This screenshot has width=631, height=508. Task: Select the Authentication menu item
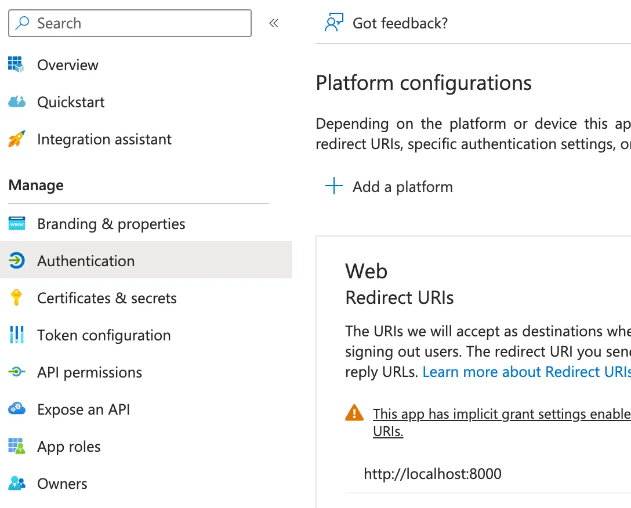click(146, 260)
